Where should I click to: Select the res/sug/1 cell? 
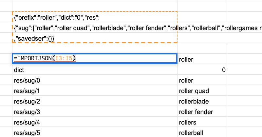point(95,91)
